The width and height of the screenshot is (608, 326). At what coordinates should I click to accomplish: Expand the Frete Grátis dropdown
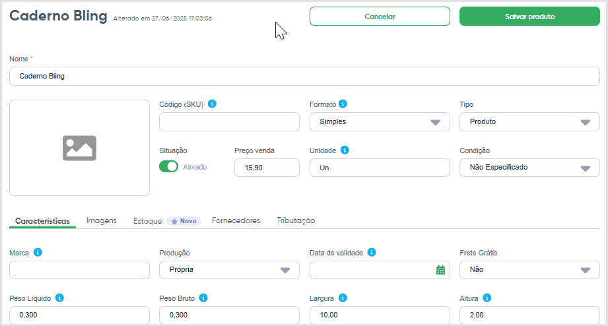pos(529,270)
